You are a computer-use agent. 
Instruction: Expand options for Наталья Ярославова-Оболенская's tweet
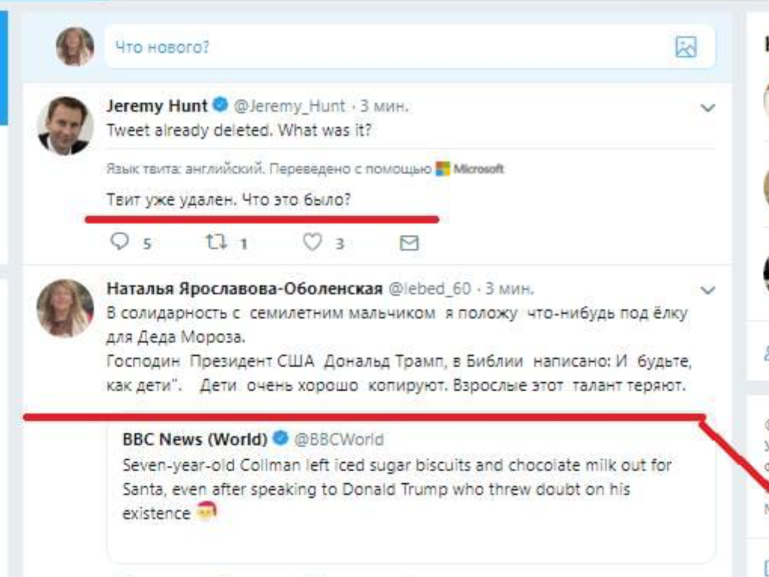tap(708, 291)
